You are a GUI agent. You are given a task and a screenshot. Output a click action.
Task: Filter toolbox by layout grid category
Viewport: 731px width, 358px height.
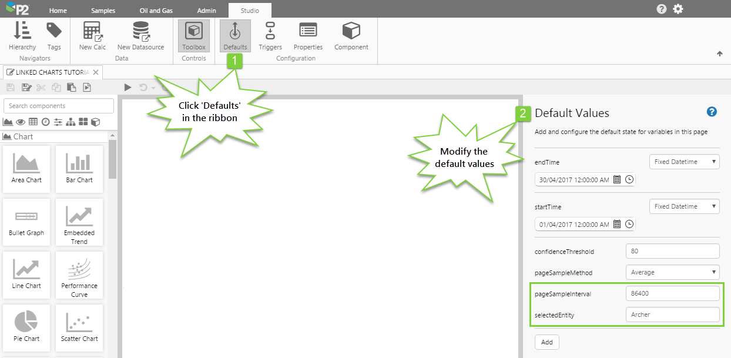[x=83, y=122]
